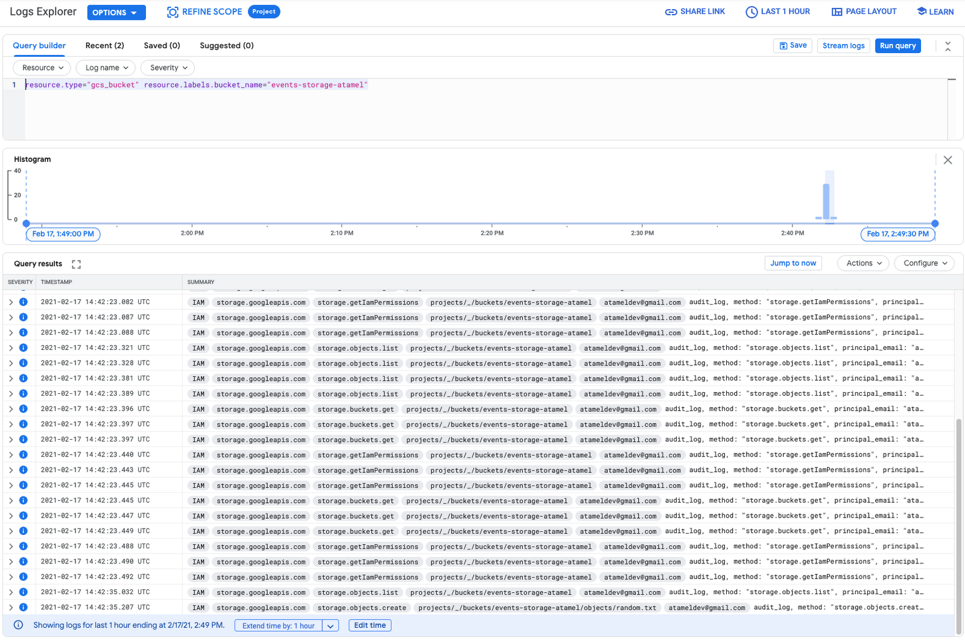Click the TIMESTAMP column header
965x640 pixels.
(57, 282)
